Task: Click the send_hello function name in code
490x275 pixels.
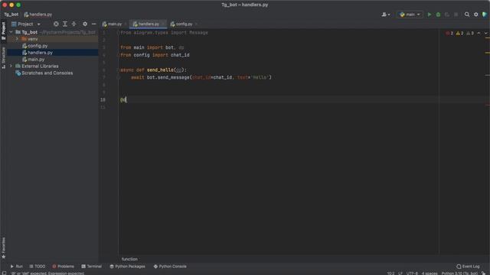Action: [160, 70]
